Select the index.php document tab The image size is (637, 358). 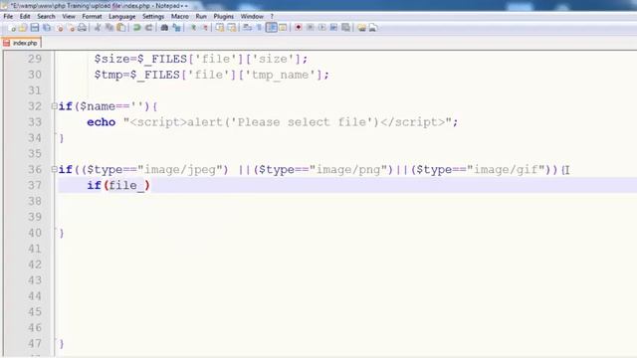(x=21, y=43)
